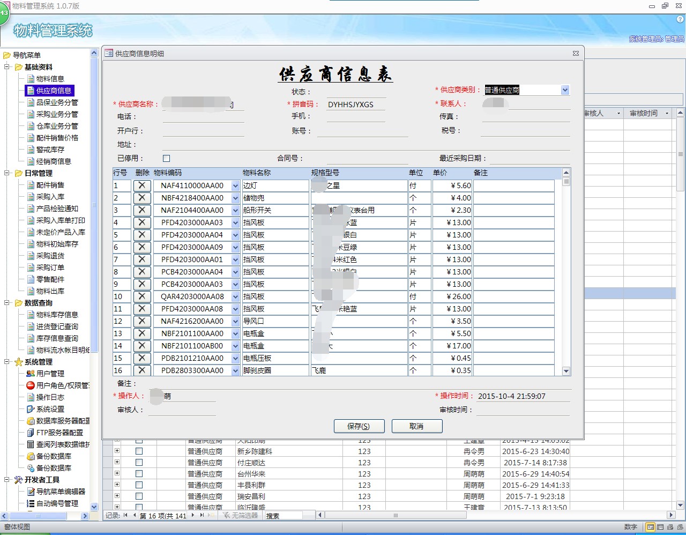
Task: Switch to form view in status bar
Action: click(x=650, y=527)
